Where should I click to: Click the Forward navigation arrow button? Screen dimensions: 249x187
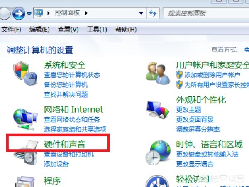pos(19,14)
